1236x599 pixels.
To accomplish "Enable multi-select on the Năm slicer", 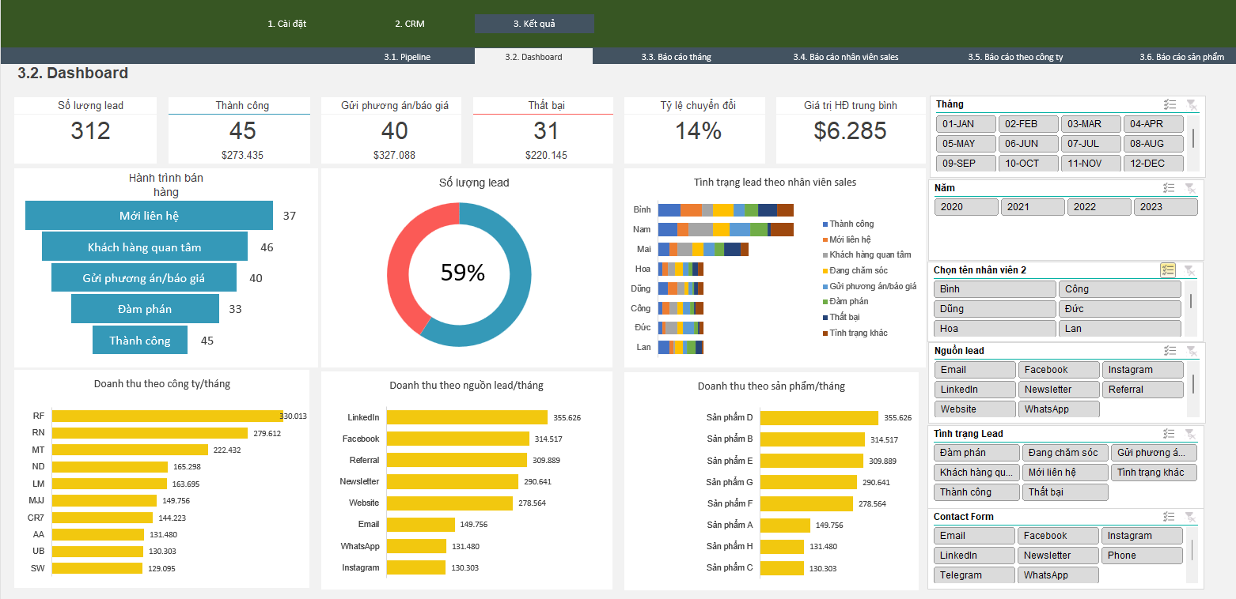I will 1169,188.
